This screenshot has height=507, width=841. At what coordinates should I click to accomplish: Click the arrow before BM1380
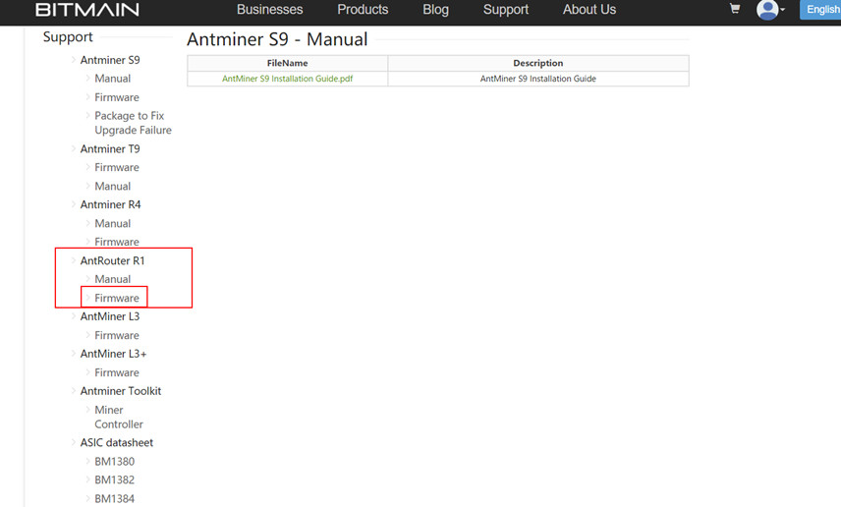(88, 462)
